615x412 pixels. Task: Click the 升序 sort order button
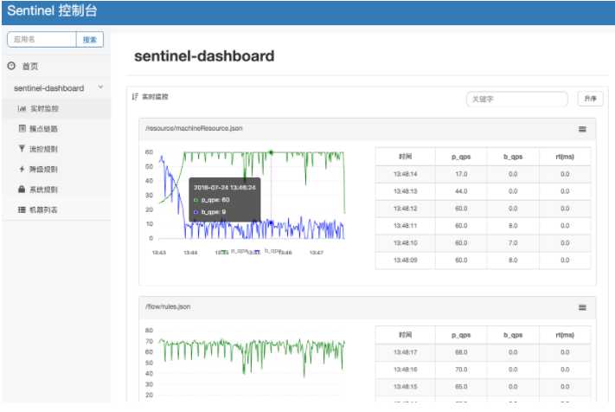pyautogui.click(x=590, y=99)
